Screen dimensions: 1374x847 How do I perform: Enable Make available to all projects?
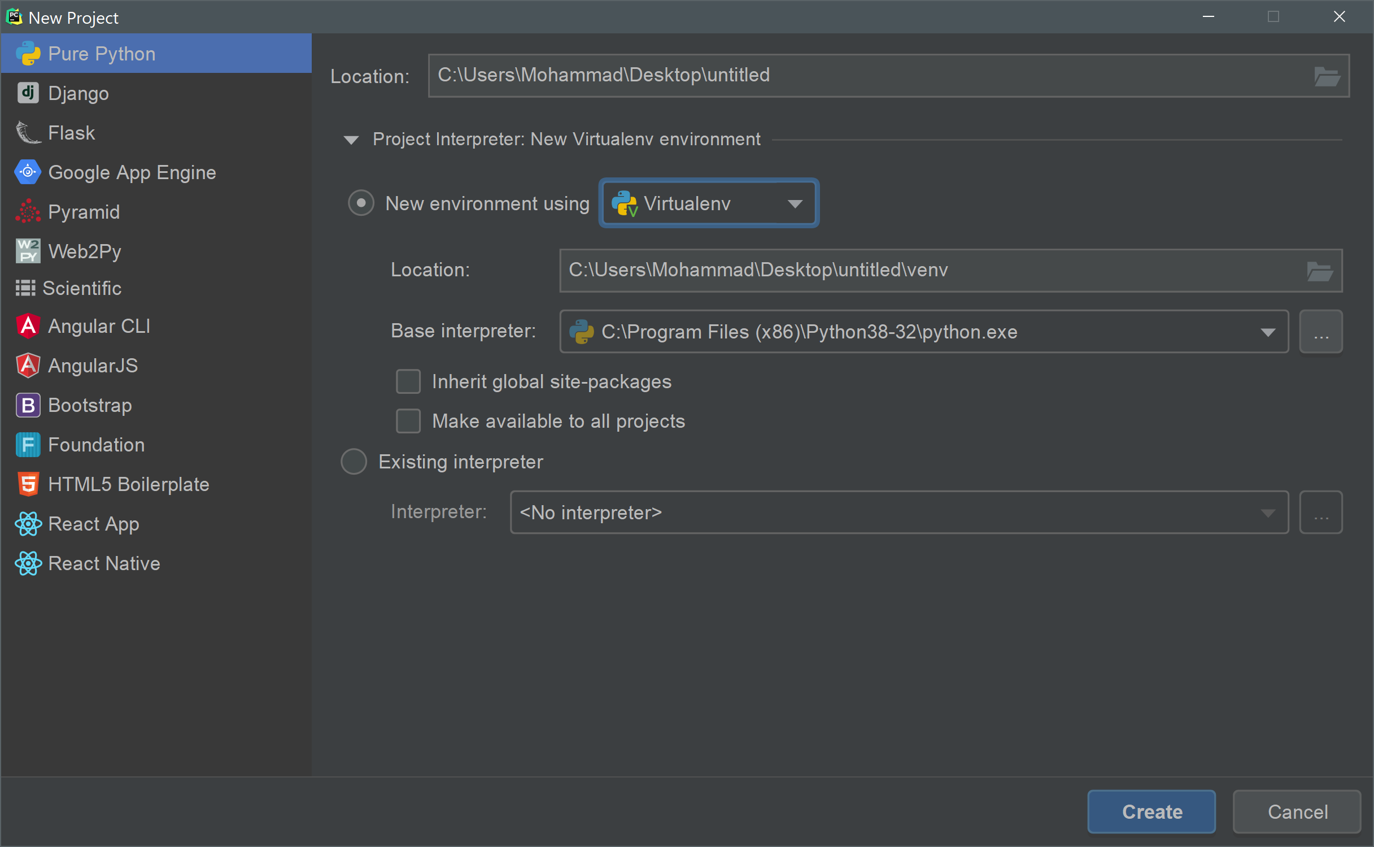coord(408,421)
